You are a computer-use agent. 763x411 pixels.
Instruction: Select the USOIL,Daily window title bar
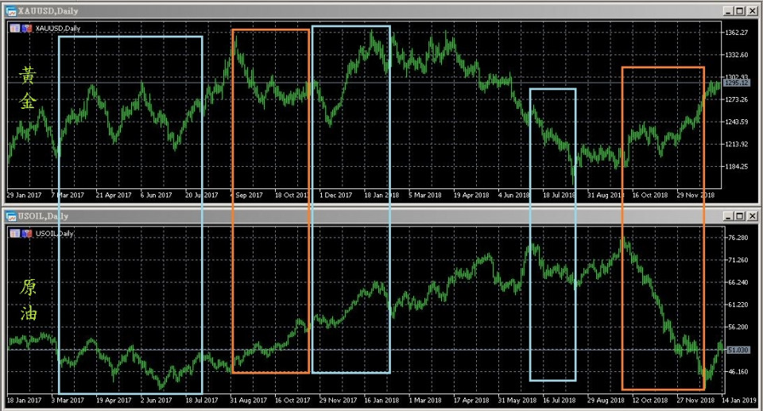point(318,216)
